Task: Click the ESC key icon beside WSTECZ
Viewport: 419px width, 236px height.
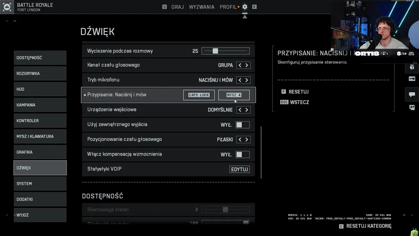Action: 284,102
